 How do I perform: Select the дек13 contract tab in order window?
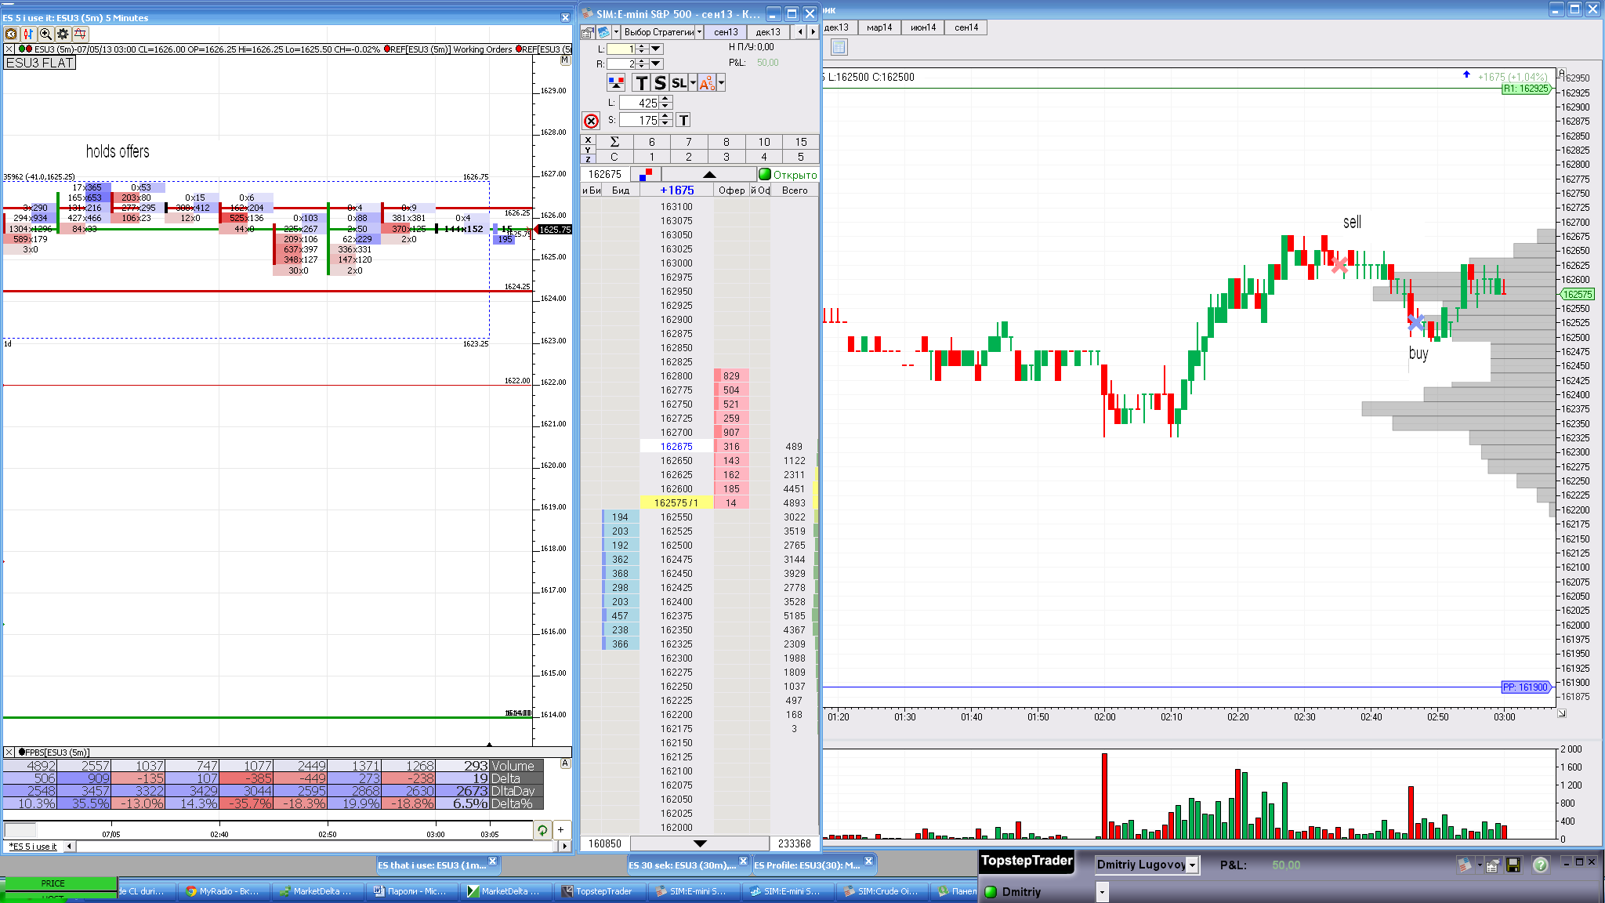point(768,32)
